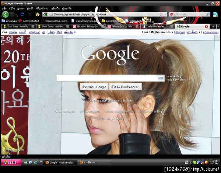Image resolution: width=221 pixels, height=173 pixels.
Task: Open the Translate (แปลภาษา) link in Google bar
Action: 34,32
